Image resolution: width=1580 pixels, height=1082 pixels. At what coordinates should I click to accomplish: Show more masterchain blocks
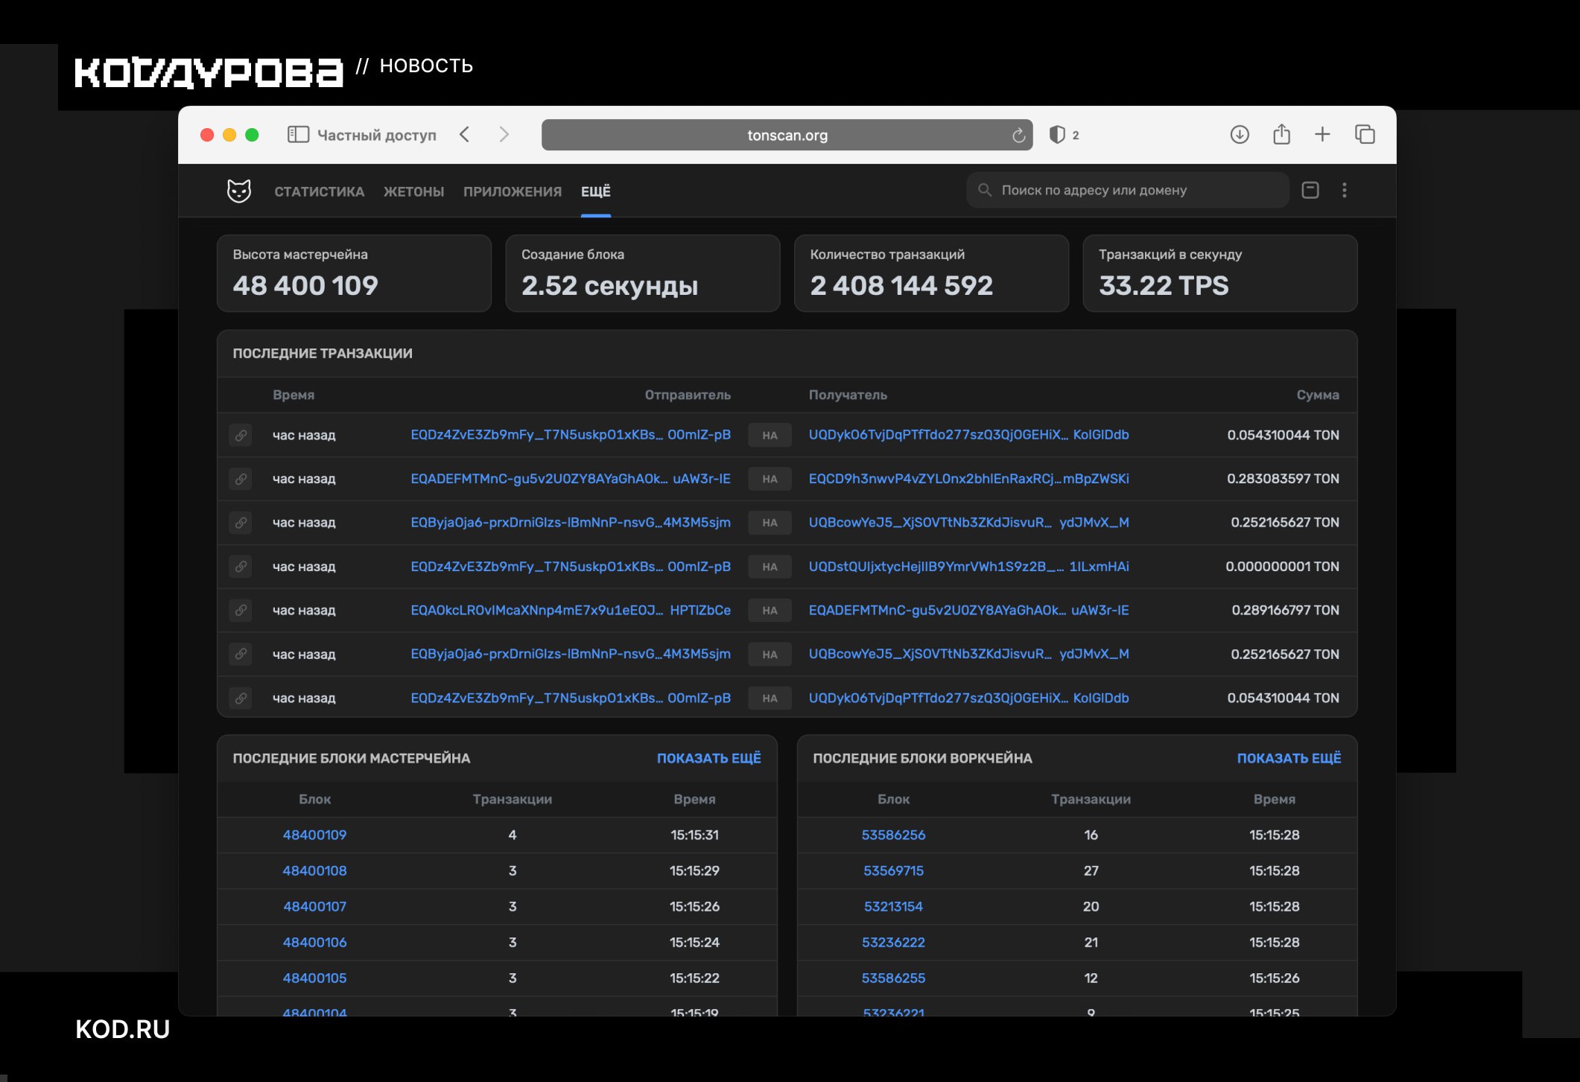[708, 758]
